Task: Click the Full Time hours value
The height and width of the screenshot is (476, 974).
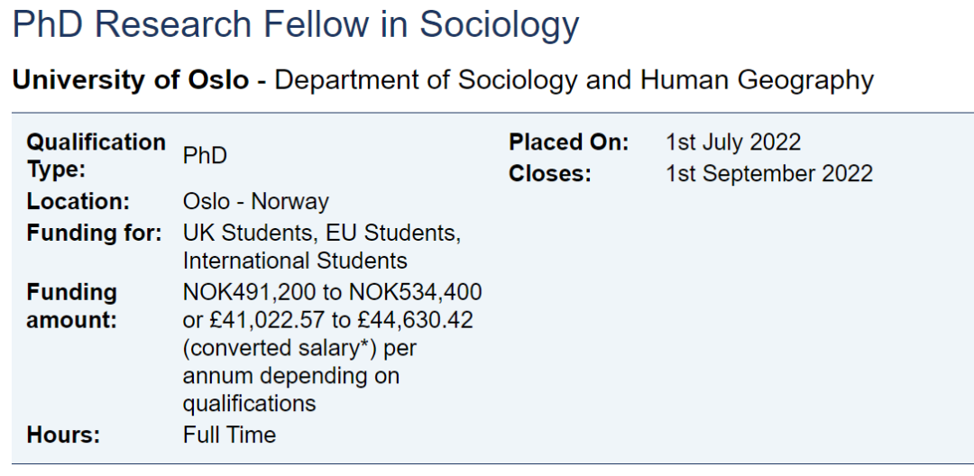Action: (x=229, y=435)
